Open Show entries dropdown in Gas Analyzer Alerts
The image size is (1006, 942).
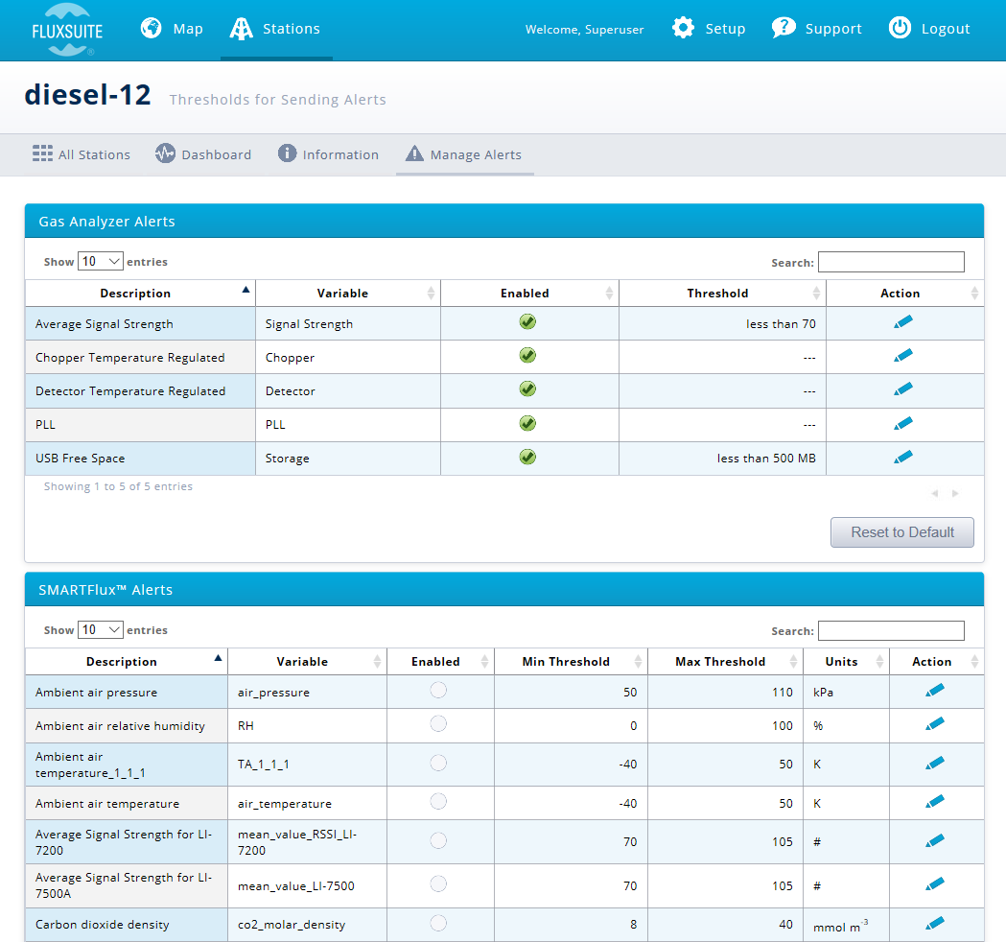100,261
